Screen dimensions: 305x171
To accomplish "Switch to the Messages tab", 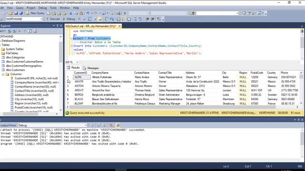I will [91, 68].
